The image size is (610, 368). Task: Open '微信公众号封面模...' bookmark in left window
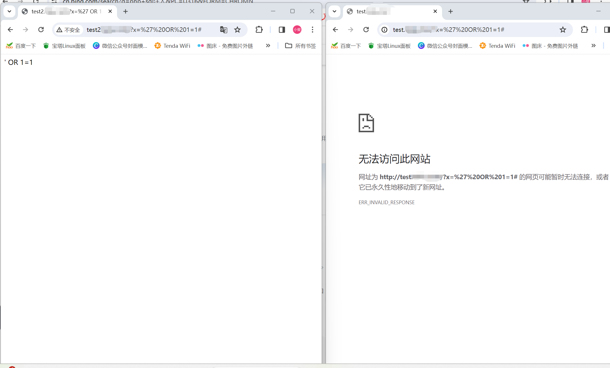120,46
